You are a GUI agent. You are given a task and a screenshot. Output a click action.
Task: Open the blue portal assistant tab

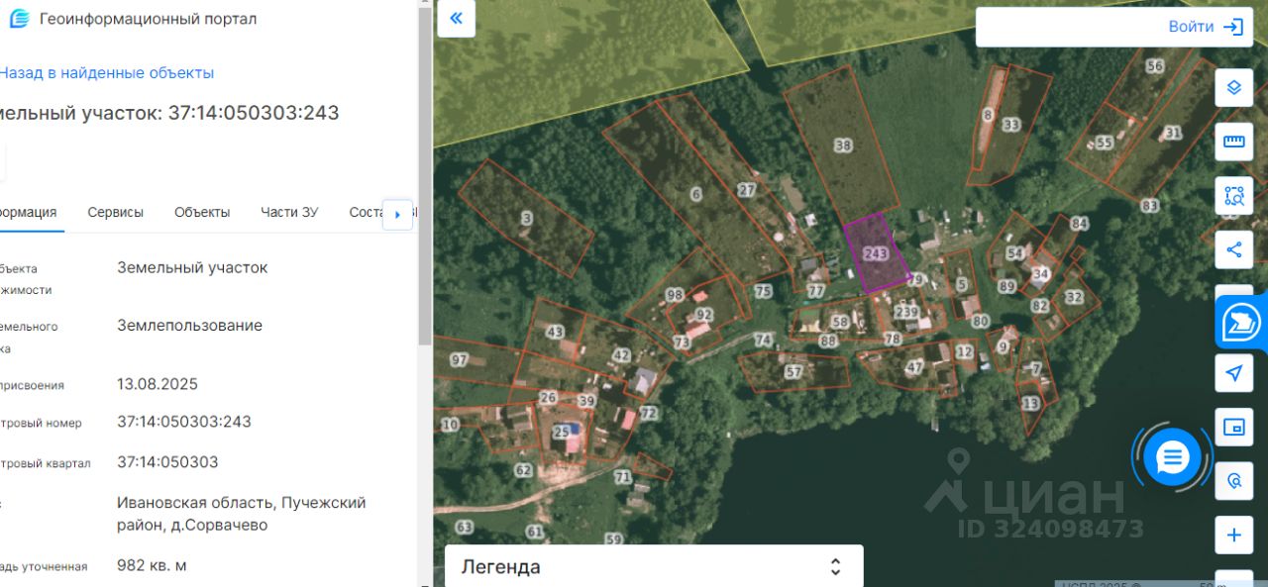[x=1242, y=323]
